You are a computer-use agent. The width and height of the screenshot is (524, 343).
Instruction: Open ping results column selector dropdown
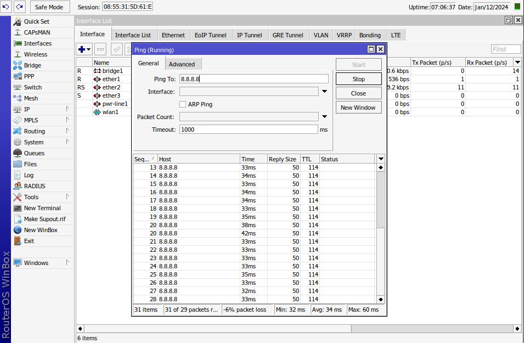click(381, 159)
